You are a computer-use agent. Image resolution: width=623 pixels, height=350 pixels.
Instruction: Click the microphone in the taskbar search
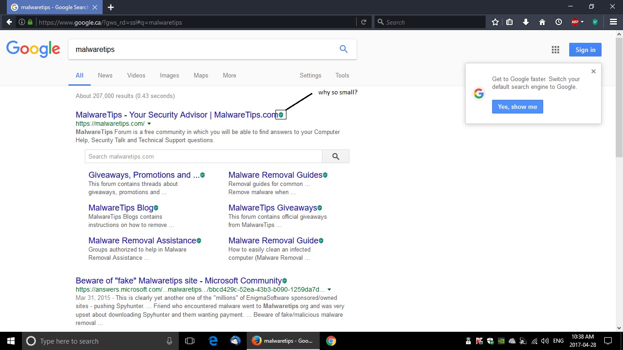point(170,341)
